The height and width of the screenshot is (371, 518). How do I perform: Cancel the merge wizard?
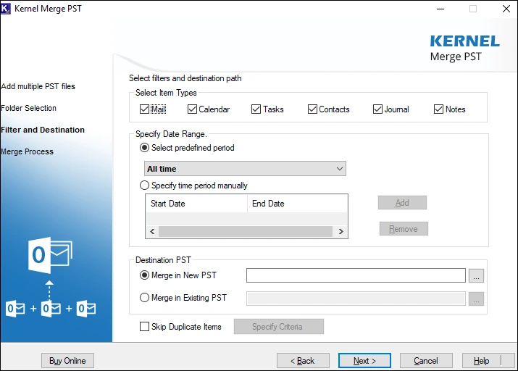coord(426,360)
